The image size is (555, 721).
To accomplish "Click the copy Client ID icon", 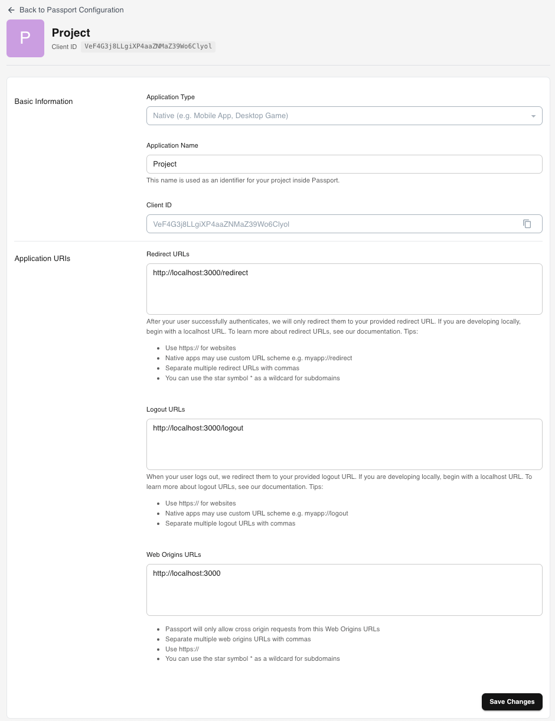I will (527, 224).
